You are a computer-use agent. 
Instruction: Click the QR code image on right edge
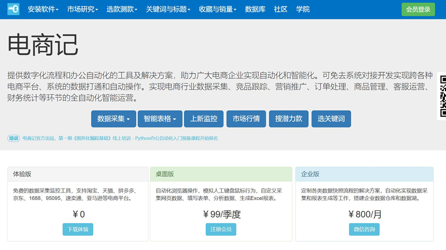pos(442,96)
